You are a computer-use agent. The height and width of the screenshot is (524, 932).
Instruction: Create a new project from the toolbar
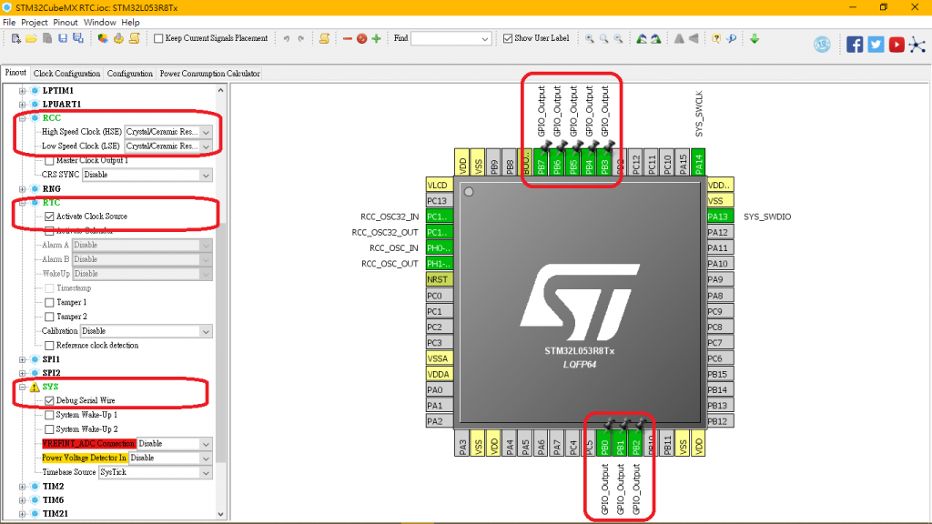click(x=16, y=38)
